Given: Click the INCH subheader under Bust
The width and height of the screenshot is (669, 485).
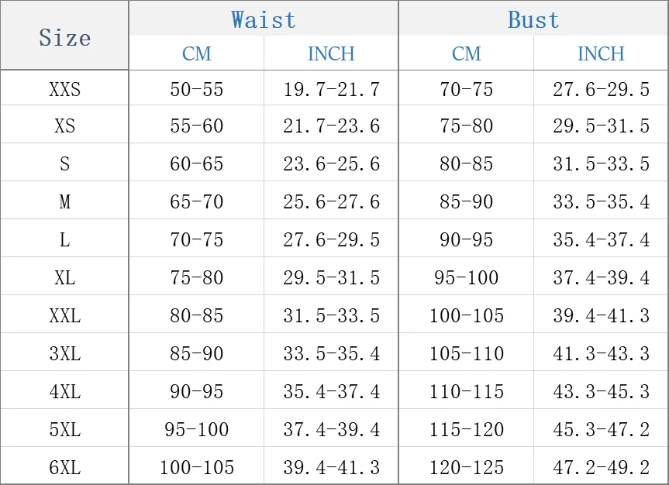Looking at the screenshot, I should [x=601, y=53].
